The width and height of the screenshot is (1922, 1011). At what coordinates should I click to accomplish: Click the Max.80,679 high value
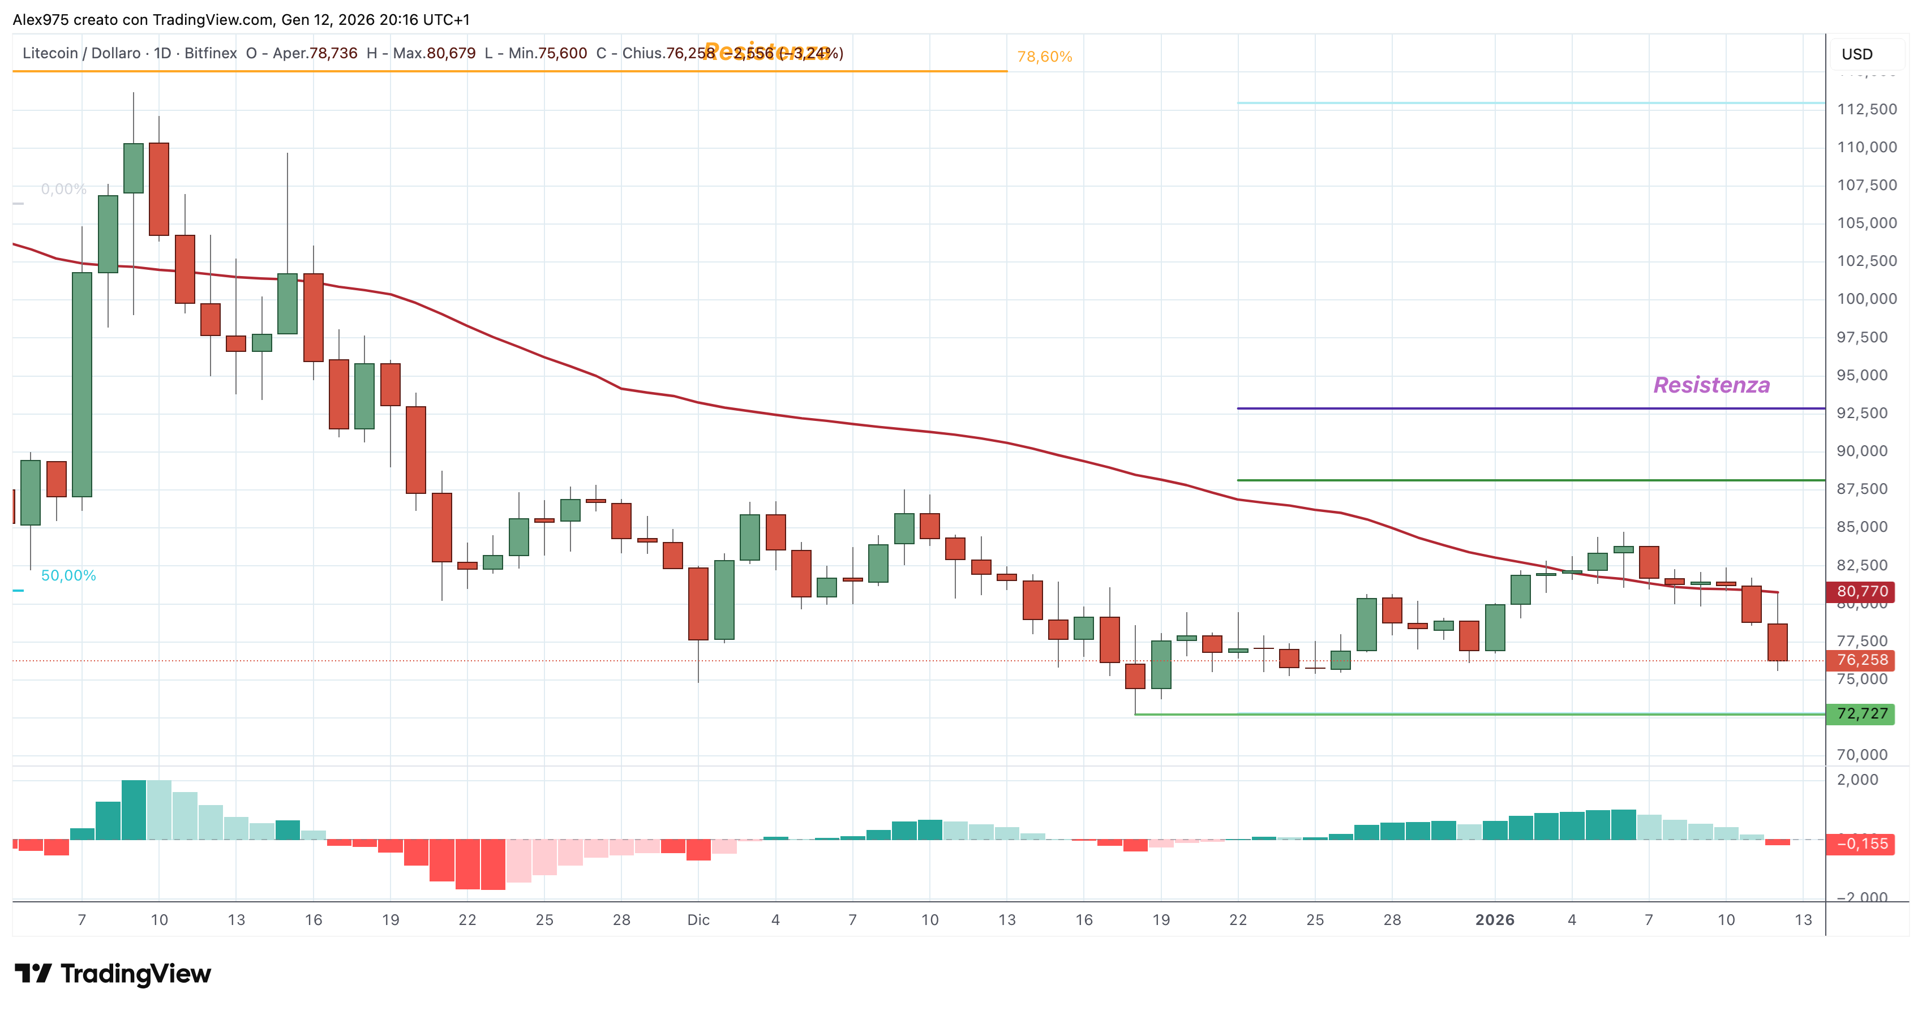(434, 53)
